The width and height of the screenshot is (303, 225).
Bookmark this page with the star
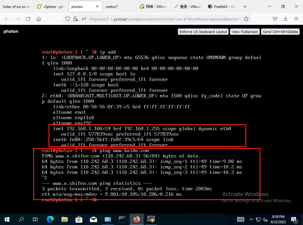[x=246, y=19]
